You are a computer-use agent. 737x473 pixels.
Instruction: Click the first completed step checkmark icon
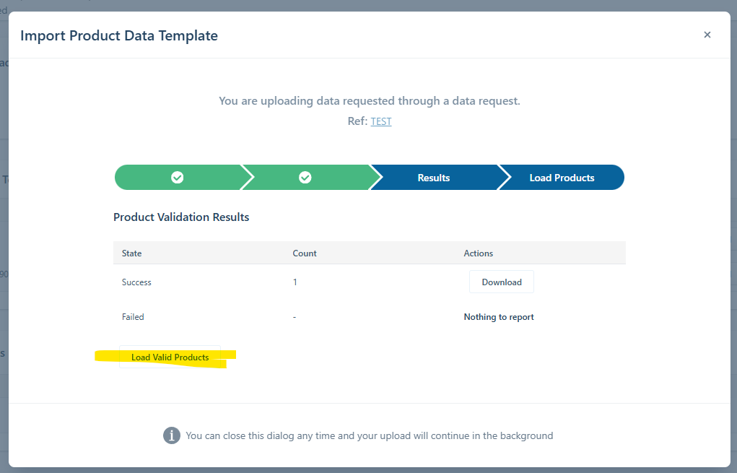pos(177,178)
